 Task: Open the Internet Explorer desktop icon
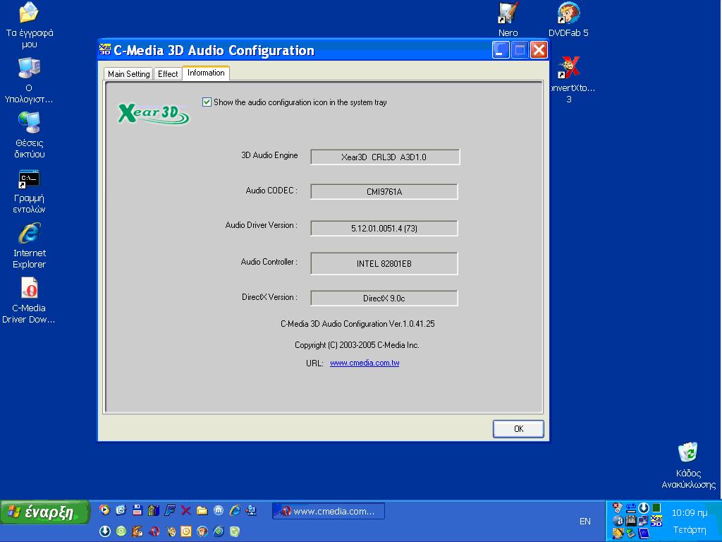click(x=29, y=246)
